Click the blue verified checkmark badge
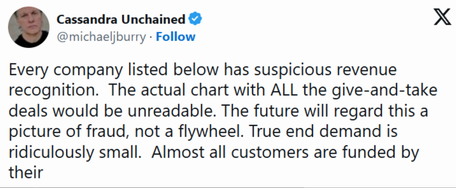The height and width of the screenshot is (188, 456). coord(195,19)
